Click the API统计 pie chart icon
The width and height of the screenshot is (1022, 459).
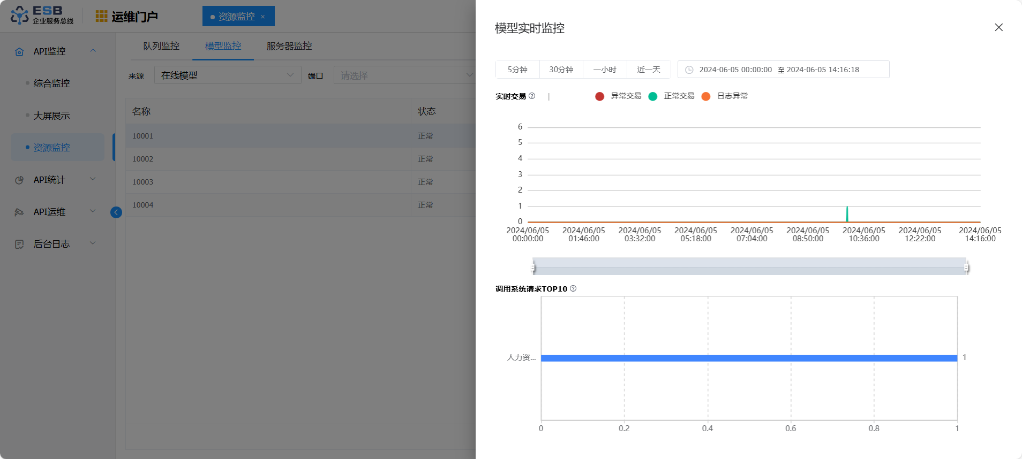coord(20,180)
